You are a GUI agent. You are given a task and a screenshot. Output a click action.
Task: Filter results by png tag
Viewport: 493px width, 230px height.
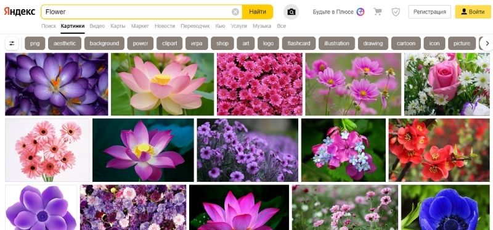[35, 43]
